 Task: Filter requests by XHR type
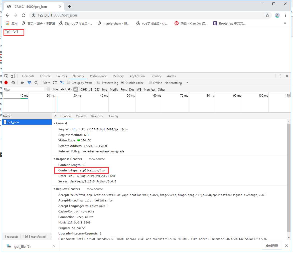pos(84,89)
